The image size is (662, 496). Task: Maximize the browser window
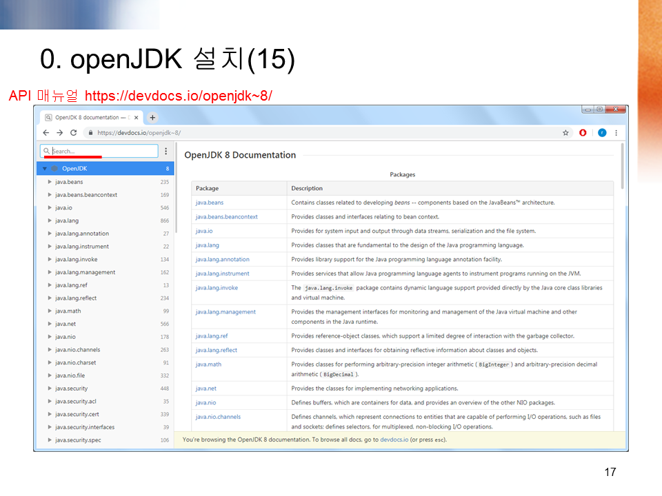coord(599,110)
